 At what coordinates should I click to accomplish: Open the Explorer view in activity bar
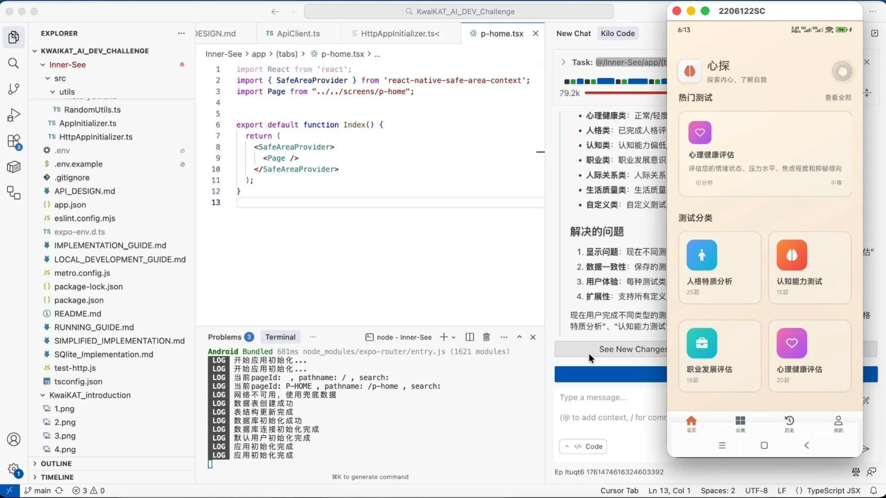tap(14, 37)
